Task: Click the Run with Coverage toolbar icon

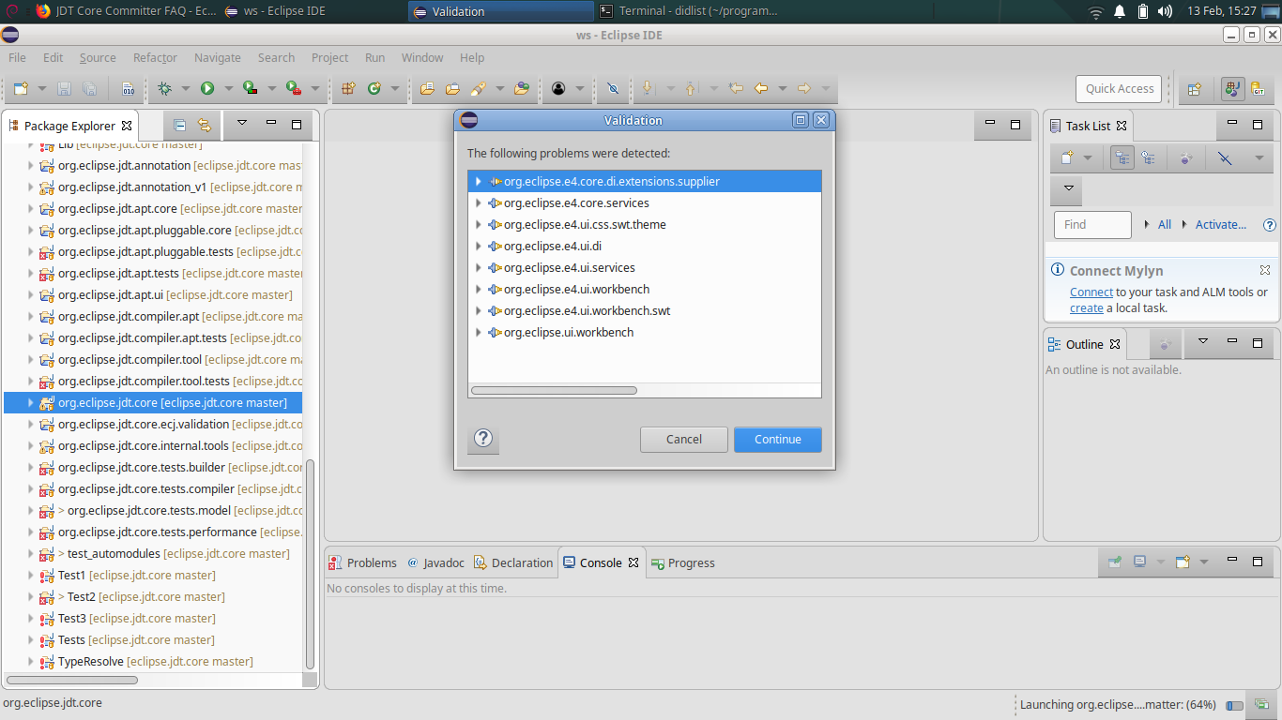Action: click(x=251, y=88)
